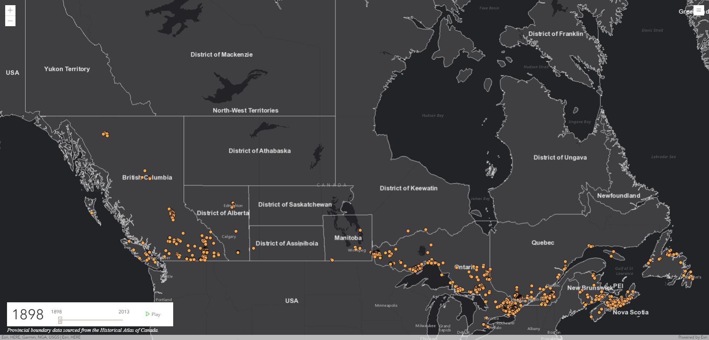Select marker left of District of Assiniboia label

[x=253, y=248]
